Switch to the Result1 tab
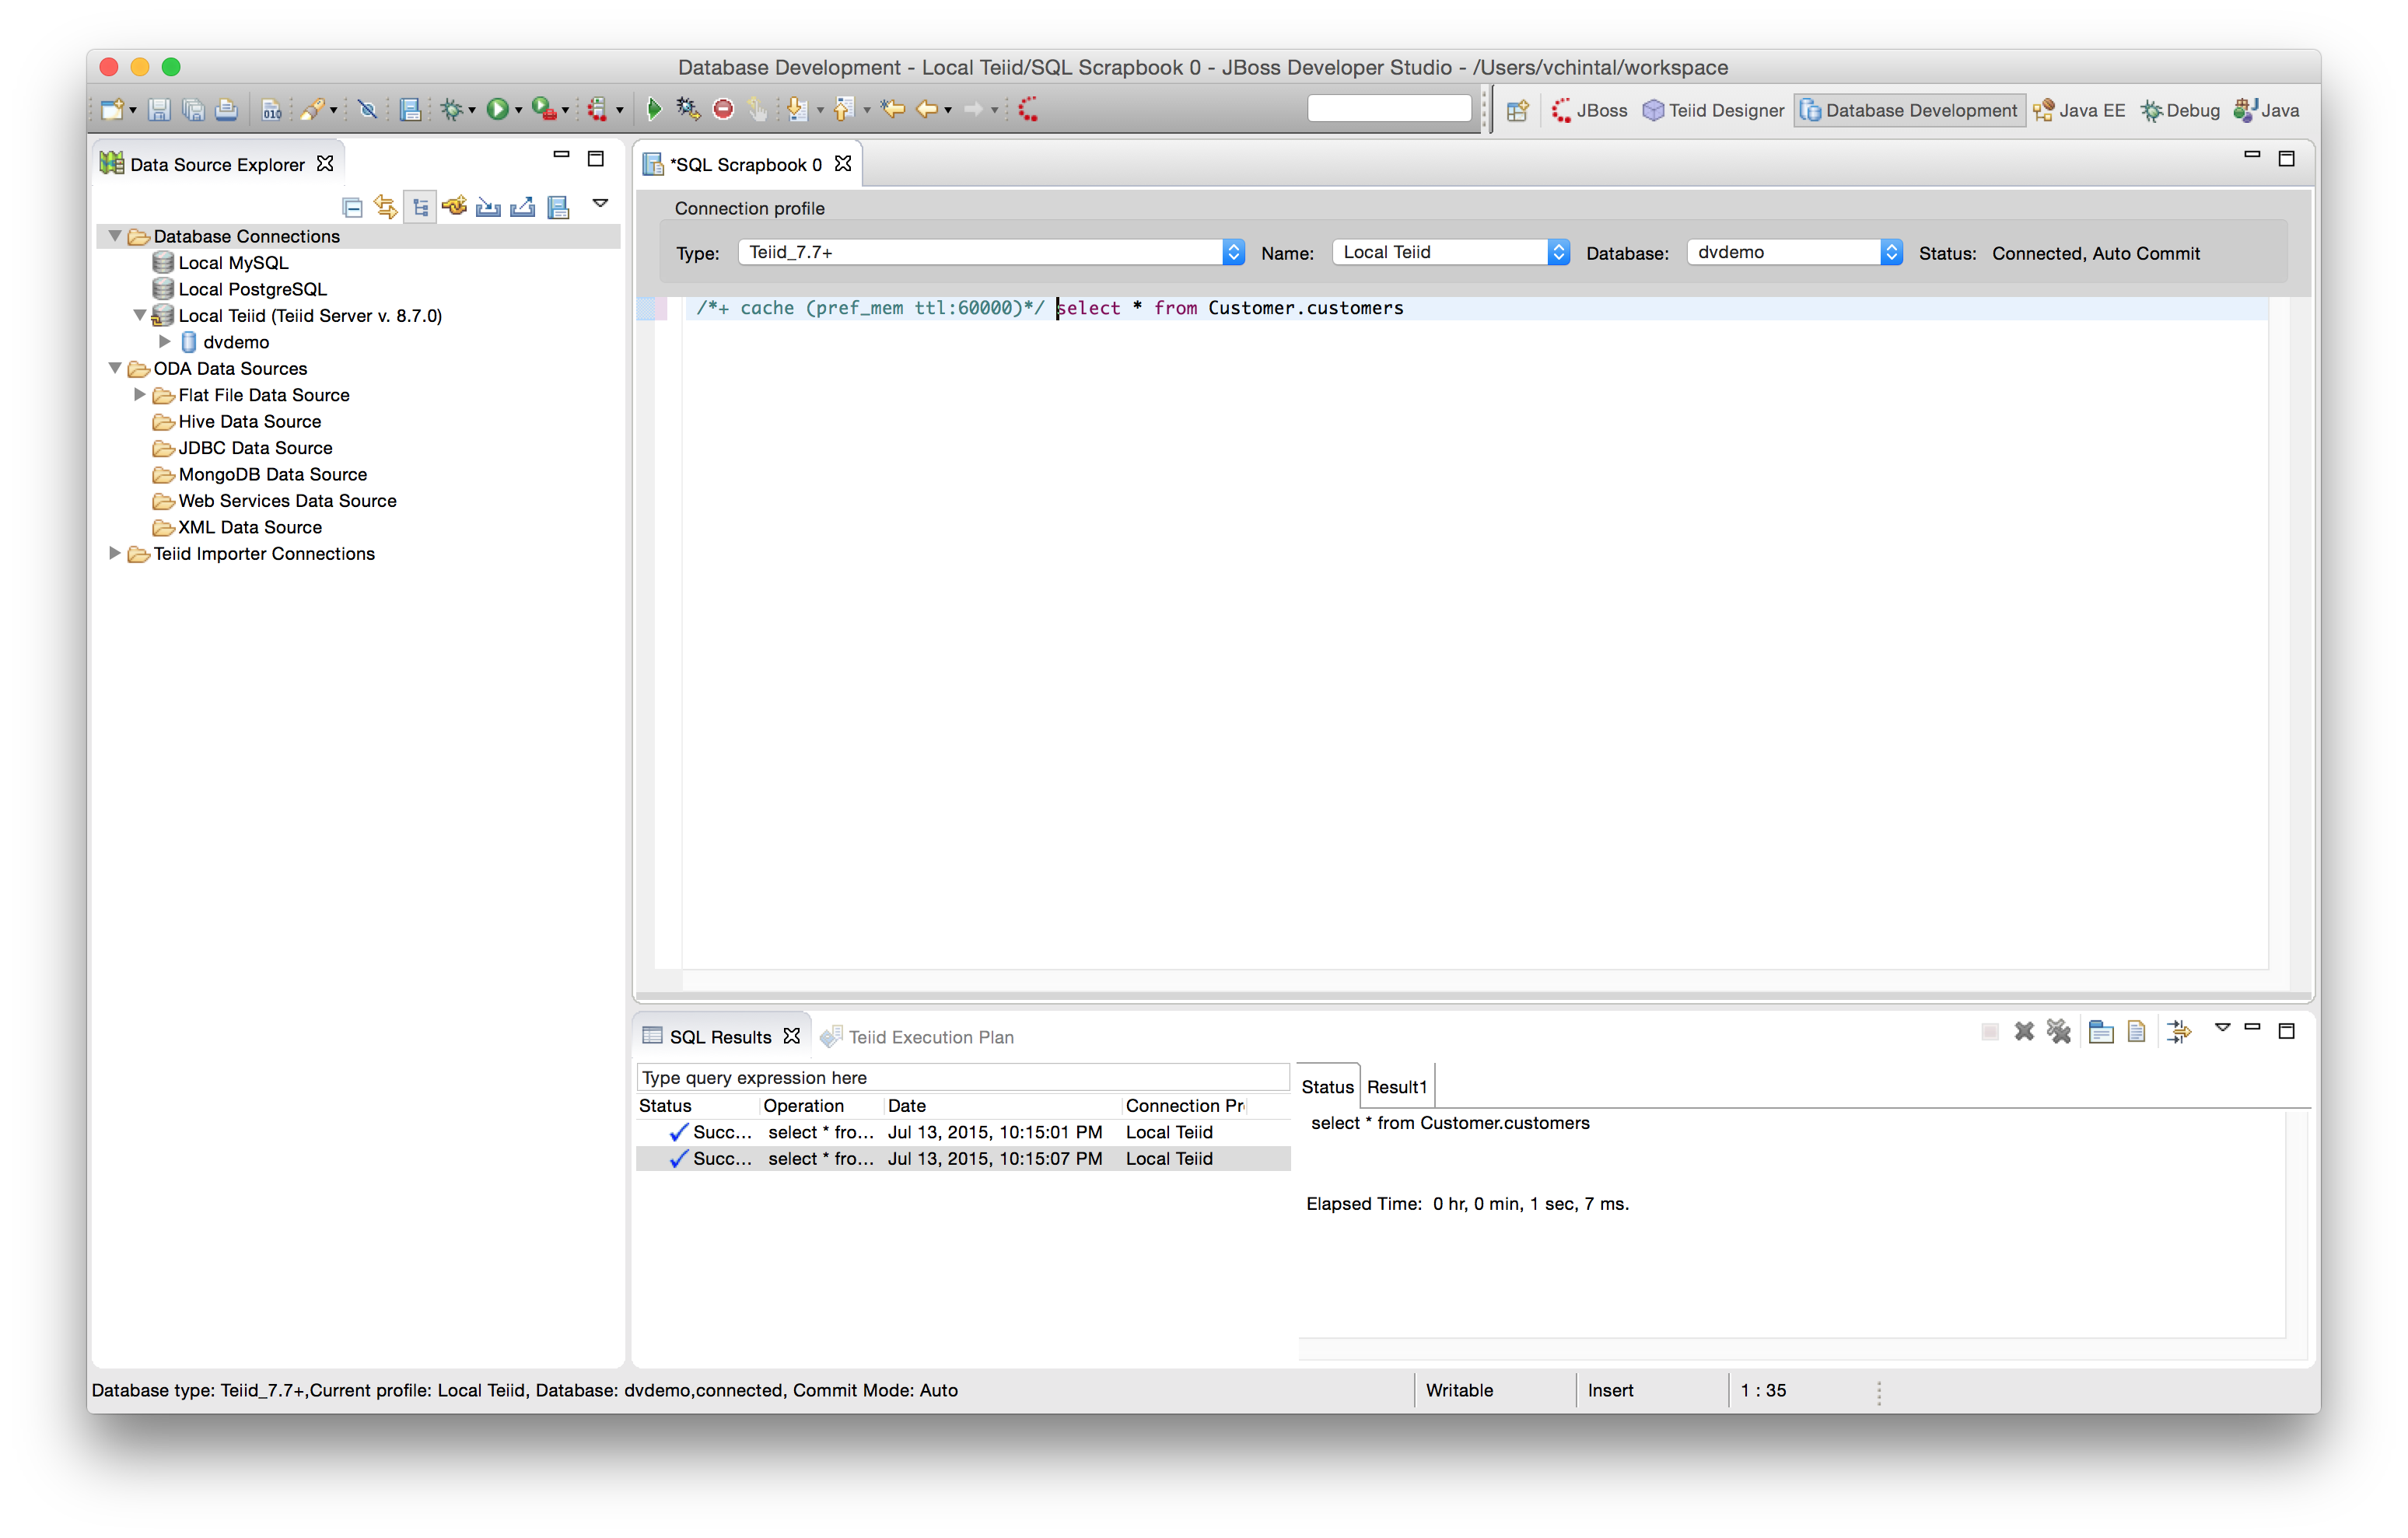Image resolution: width=2408 pixels, height=1538 pixels. click(1396, 1087)
